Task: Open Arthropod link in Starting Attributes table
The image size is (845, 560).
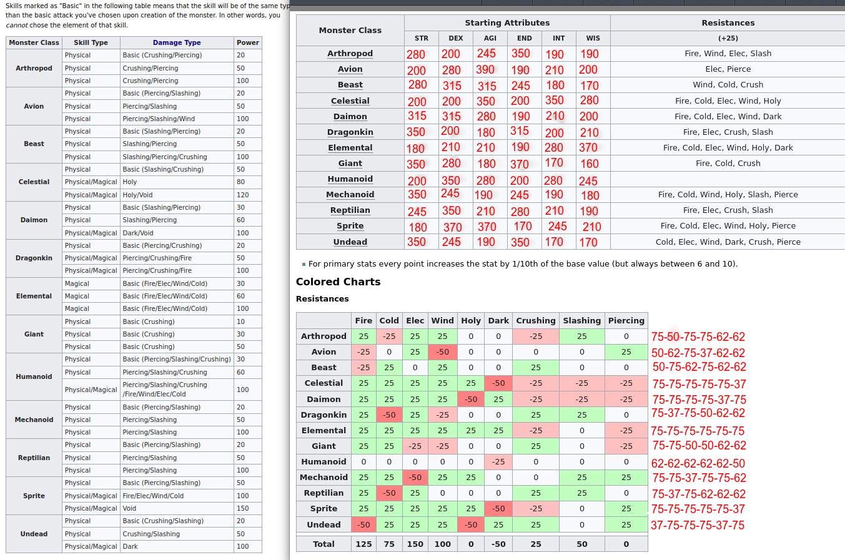Action: (x=350, y=54)
